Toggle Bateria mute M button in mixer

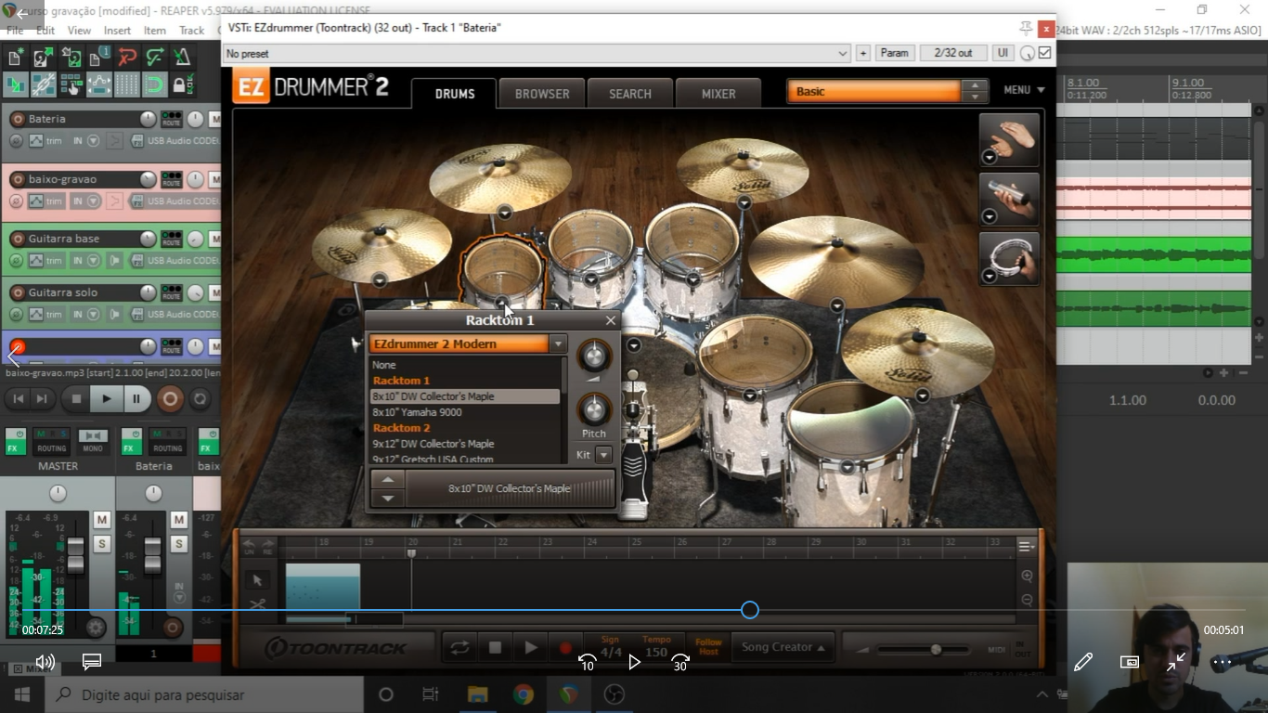click(x=179, y=520)
